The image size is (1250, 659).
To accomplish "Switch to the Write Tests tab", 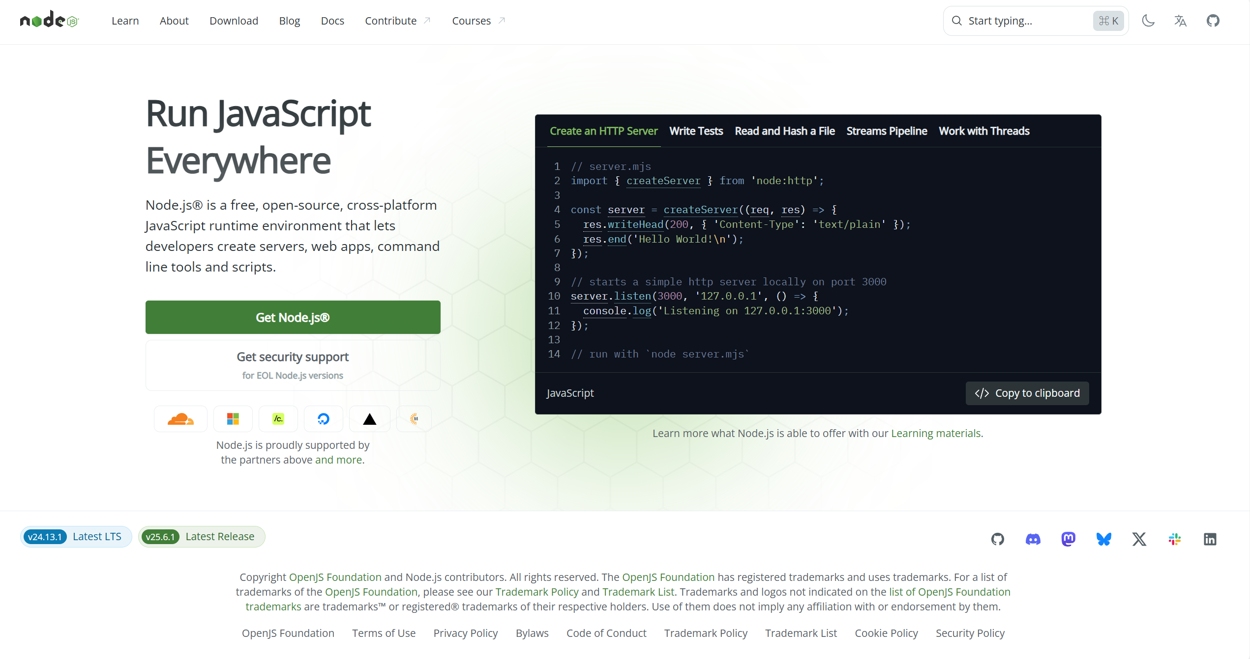I will [x=696, y=131].
